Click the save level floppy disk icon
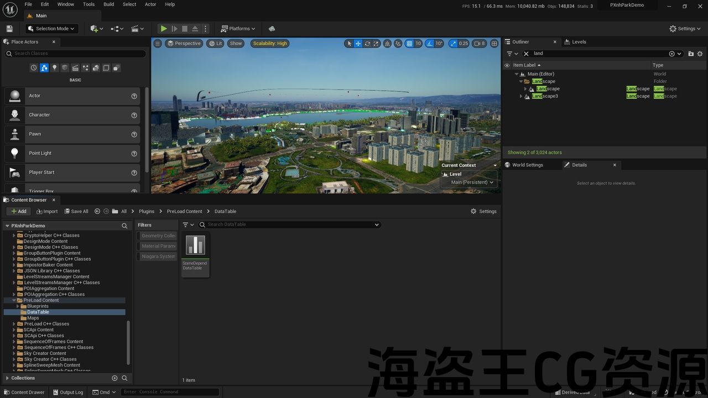 (x=9, y=29)
